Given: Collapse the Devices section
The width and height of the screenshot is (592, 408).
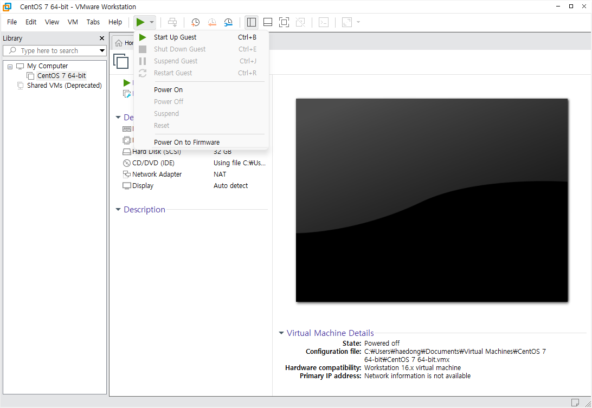Looking at the screenshot, I should pos(118,118).
